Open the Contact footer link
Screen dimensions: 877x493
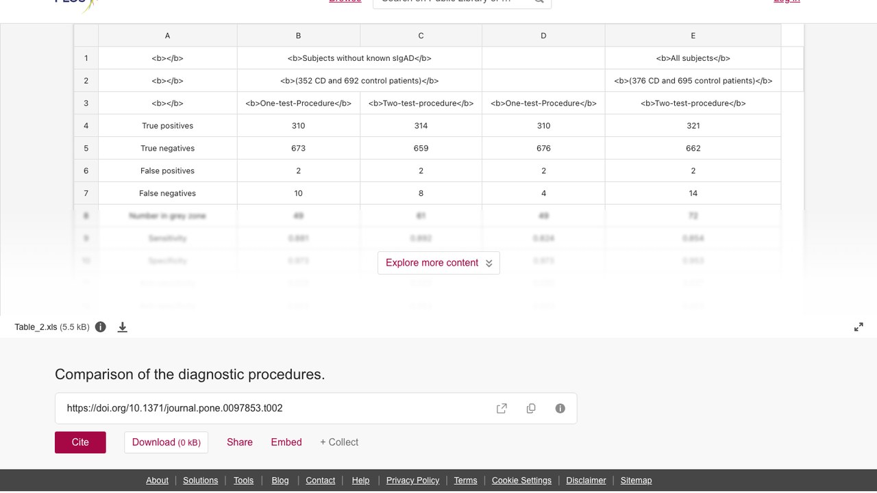coord(320,480)
